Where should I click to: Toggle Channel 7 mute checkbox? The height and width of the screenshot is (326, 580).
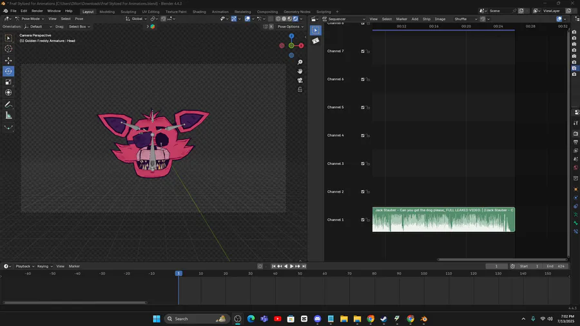363,52
